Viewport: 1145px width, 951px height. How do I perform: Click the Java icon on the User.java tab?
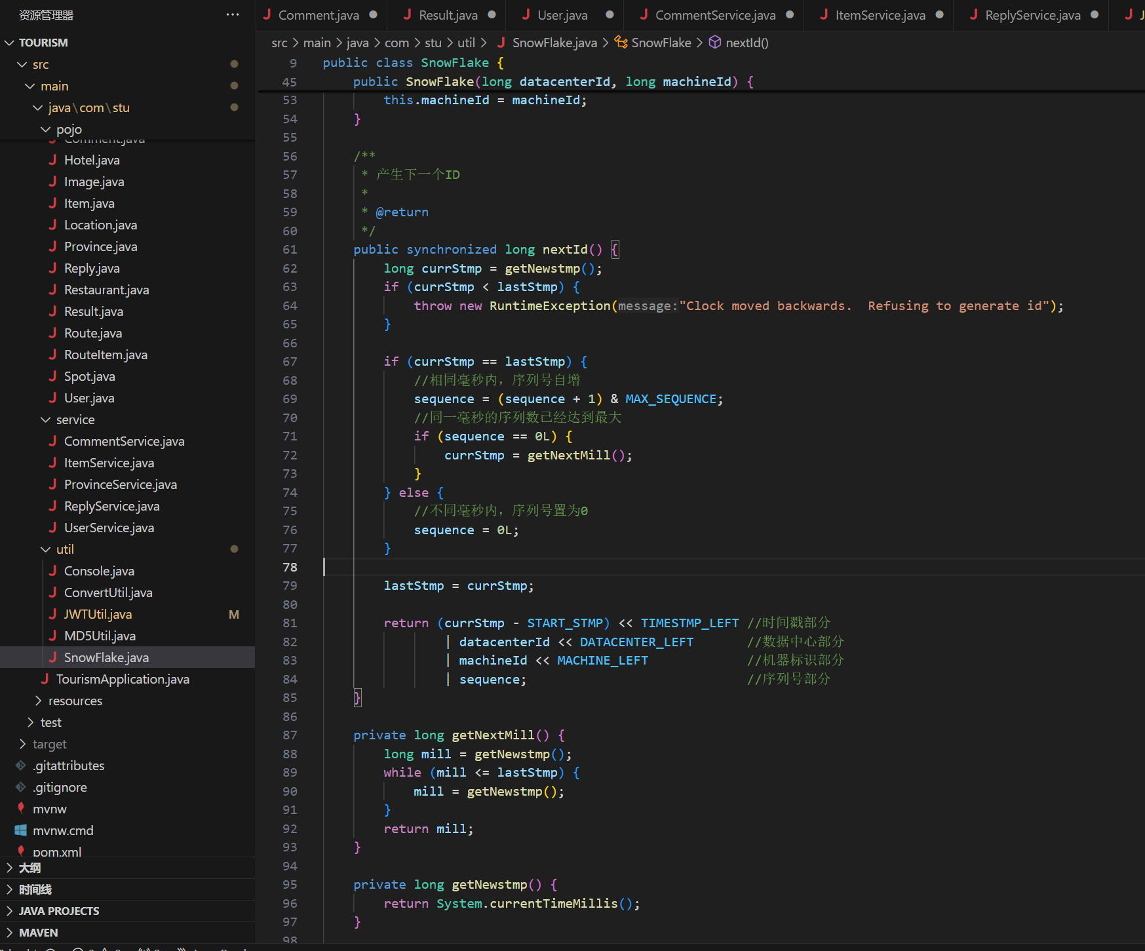526,14
